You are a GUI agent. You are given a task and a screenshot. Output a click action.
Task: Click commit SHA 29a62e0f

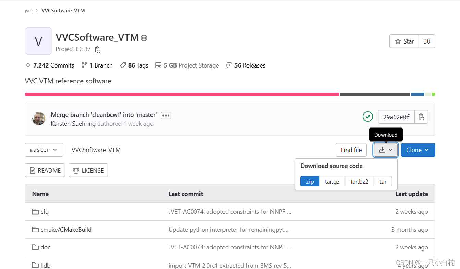(396, 117)
